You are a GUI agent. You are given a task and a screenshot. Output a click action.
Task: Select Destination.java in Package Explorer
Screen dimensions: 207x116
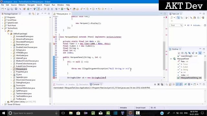22,44
